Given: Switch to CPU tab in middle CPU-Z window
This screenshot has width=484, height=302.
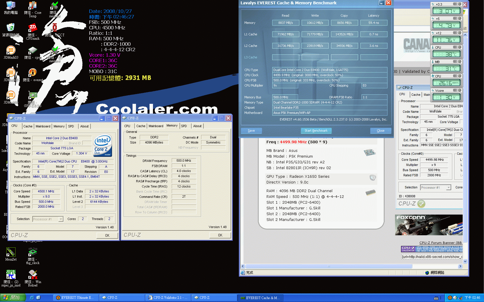Looking at the screenshot, I should coord(127,126).
